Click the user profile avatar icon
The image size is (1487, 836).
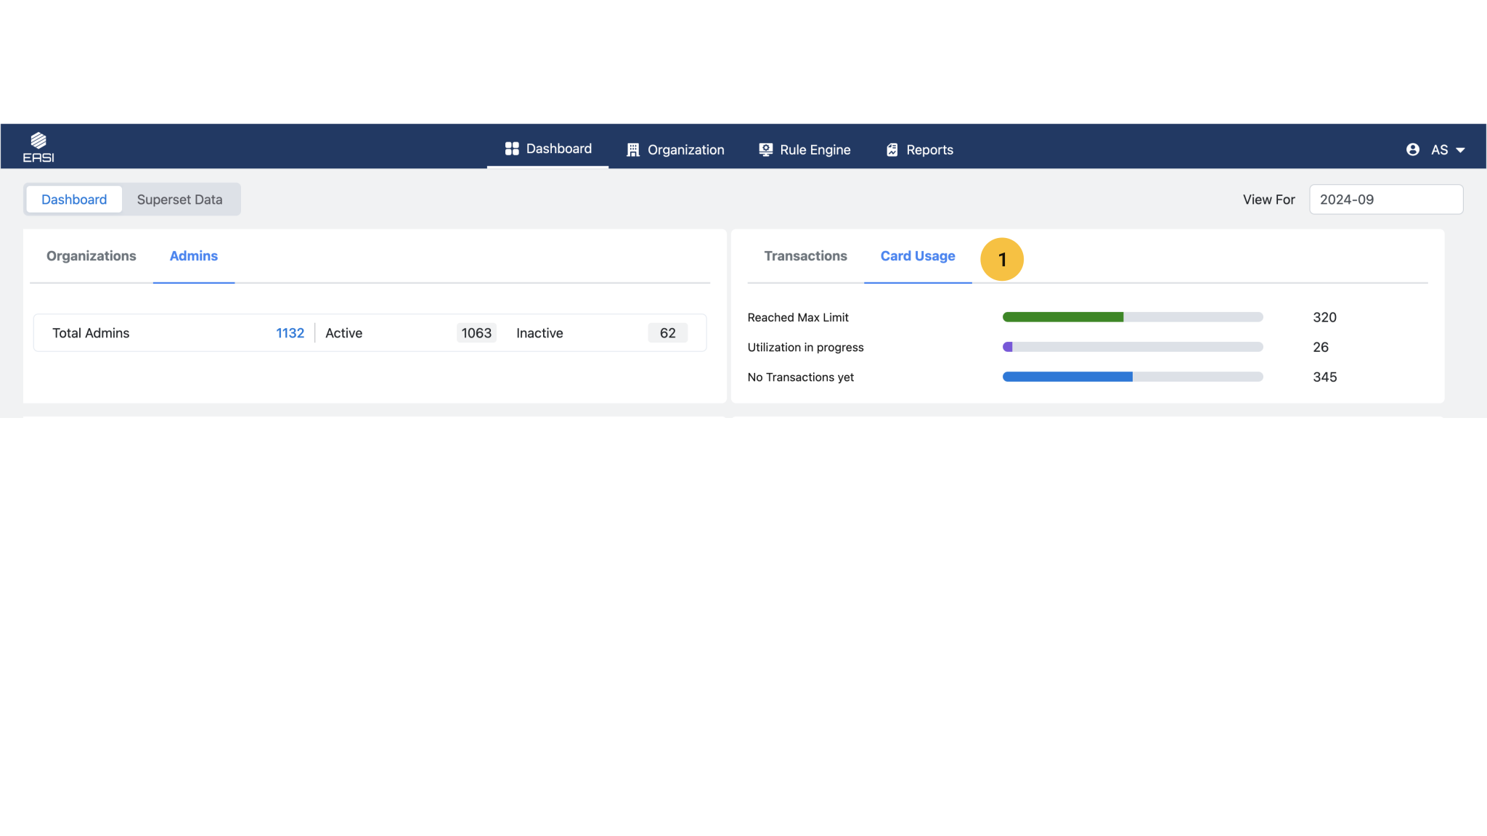(x=1412, y=149)
